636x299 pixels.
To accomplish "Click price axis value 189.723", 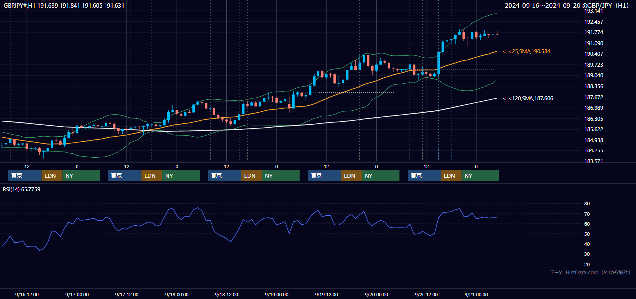I will (594, 65).
